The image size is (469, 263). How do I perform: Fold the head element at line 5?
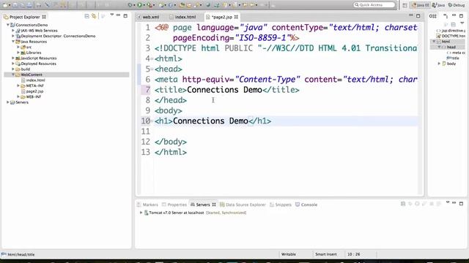(152, 69)
